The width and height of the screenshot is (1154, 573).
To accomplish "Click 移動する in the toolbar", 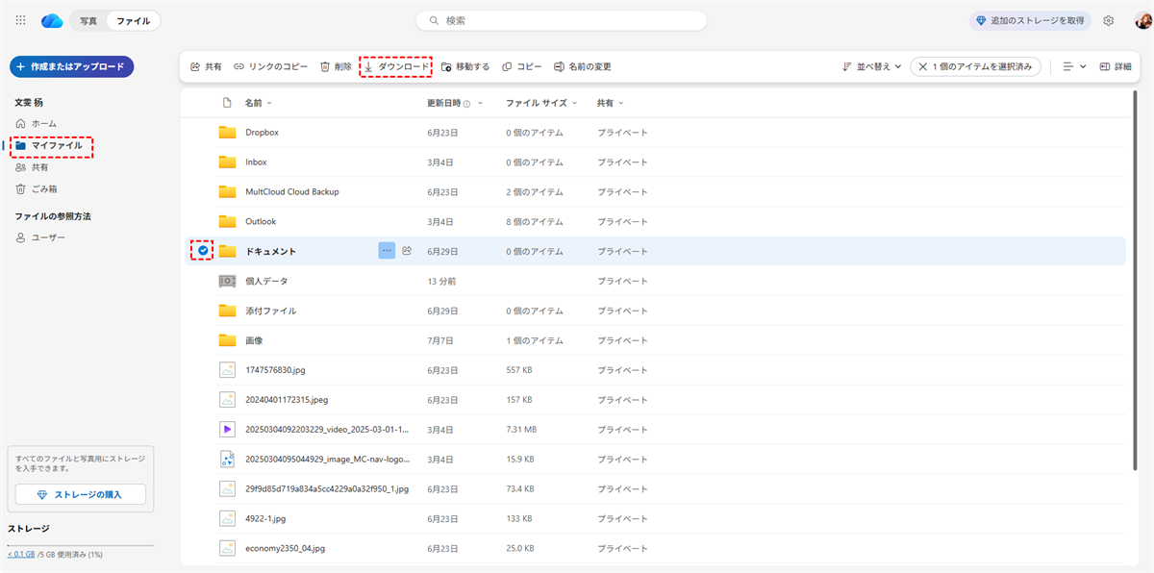I will point(465,66).
